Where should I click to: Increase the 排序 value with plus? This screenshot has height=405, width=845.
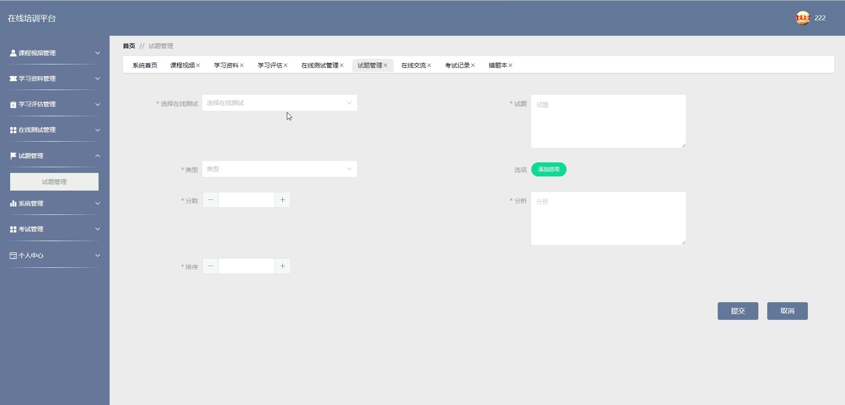tap(282, 266)
